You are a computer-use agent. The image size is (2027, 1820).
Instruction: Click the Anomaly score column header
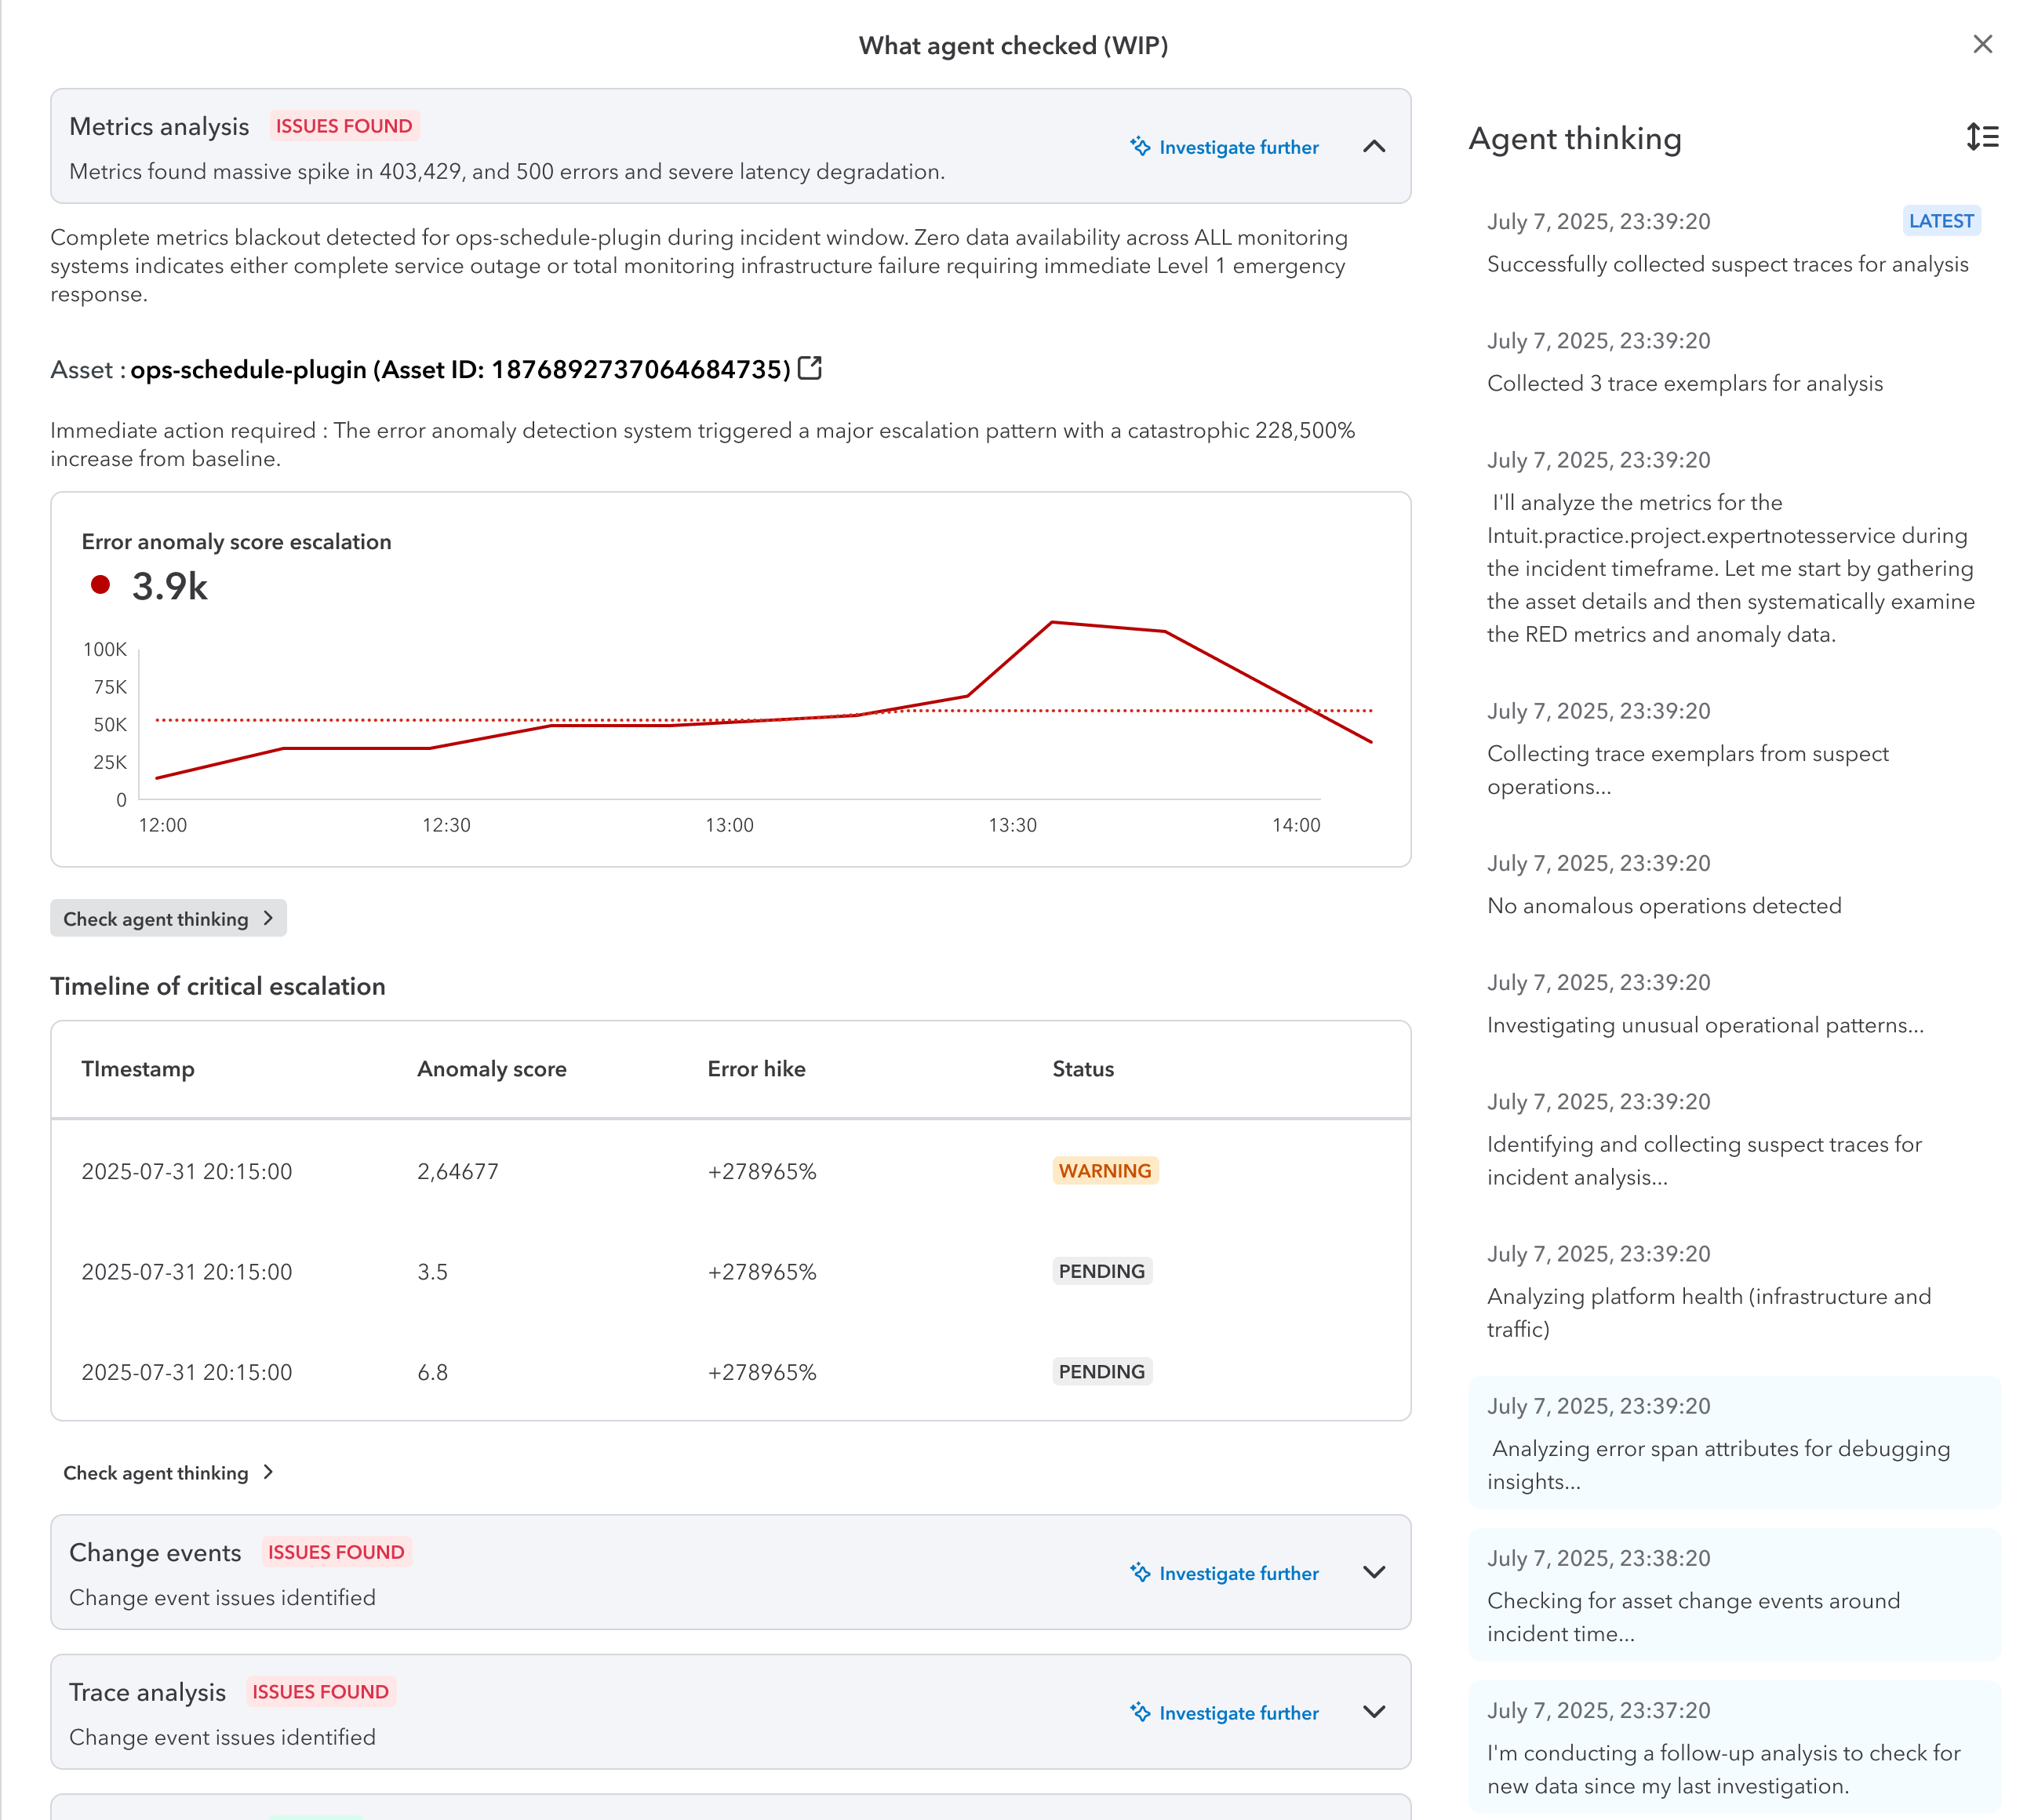pos(491,1068)
